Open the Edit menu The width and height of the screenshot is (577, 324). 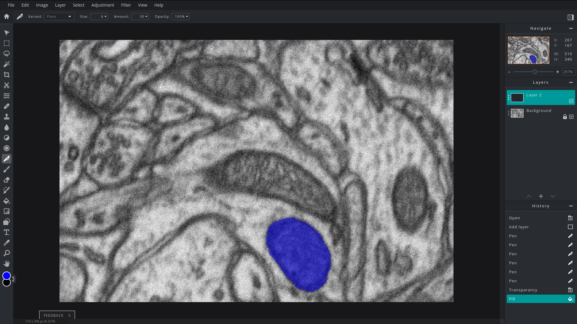coord(25,5)
